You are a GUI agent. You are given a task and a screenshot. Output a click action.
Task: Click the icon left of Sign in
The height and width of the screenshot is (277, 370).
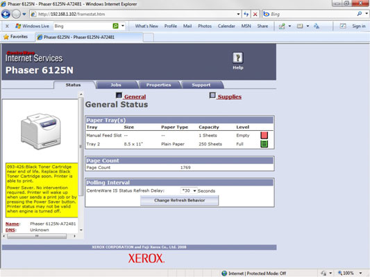(x=343, y=26)
